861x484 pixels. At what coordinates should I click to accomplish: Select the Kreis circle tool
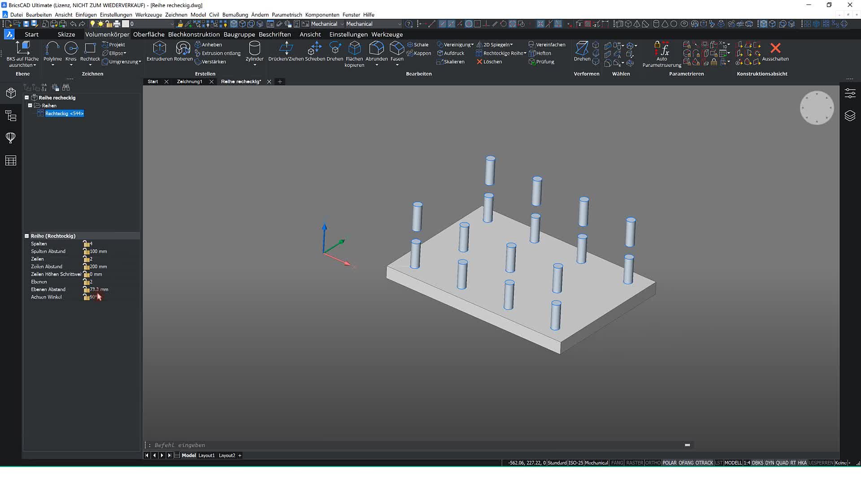tap(71, 52)
